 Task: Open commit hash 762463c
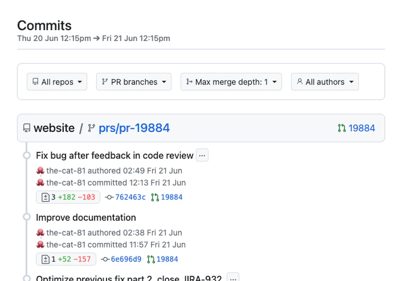[130, 197]
